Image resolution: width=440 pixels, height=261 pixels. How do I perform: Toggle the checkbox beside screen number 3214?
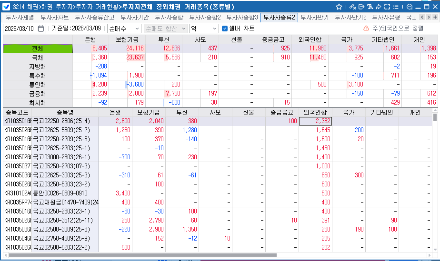[x=7, y=7]
